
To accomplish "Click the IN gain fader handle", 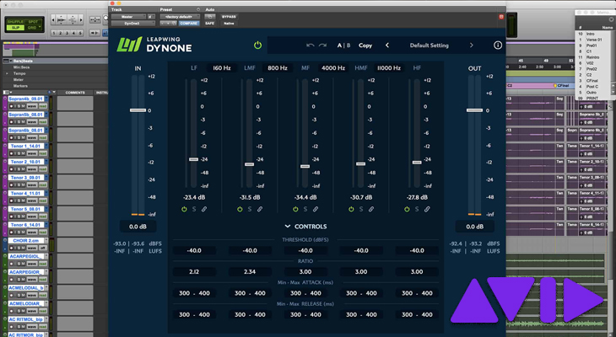I will (x=138, y=110).
